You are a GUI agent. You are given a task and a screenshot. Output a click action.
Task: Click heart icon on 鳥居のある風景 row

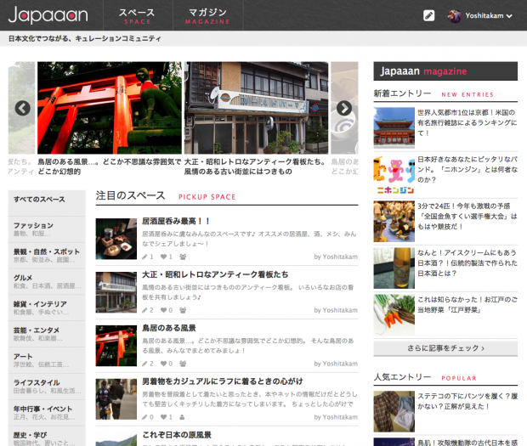[164, 364]
